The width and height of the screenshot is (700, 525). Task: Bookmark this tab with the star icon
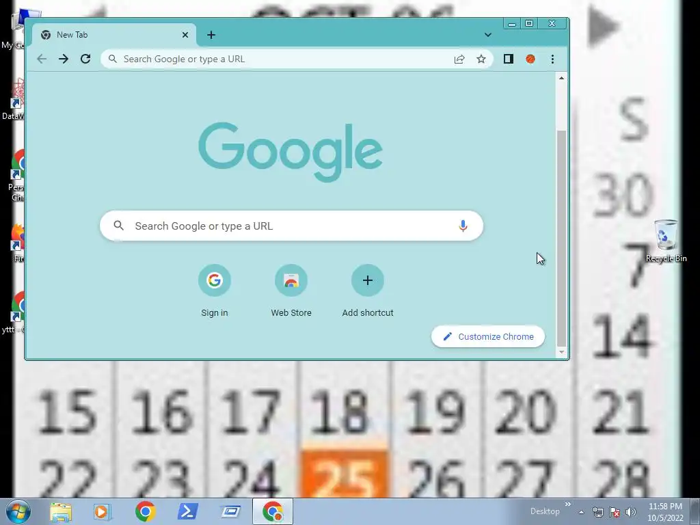(x=481, y=59)
